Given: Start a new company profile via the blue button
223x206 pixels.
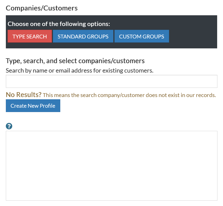Looking at the screenshot, I should tap(33, 106).
